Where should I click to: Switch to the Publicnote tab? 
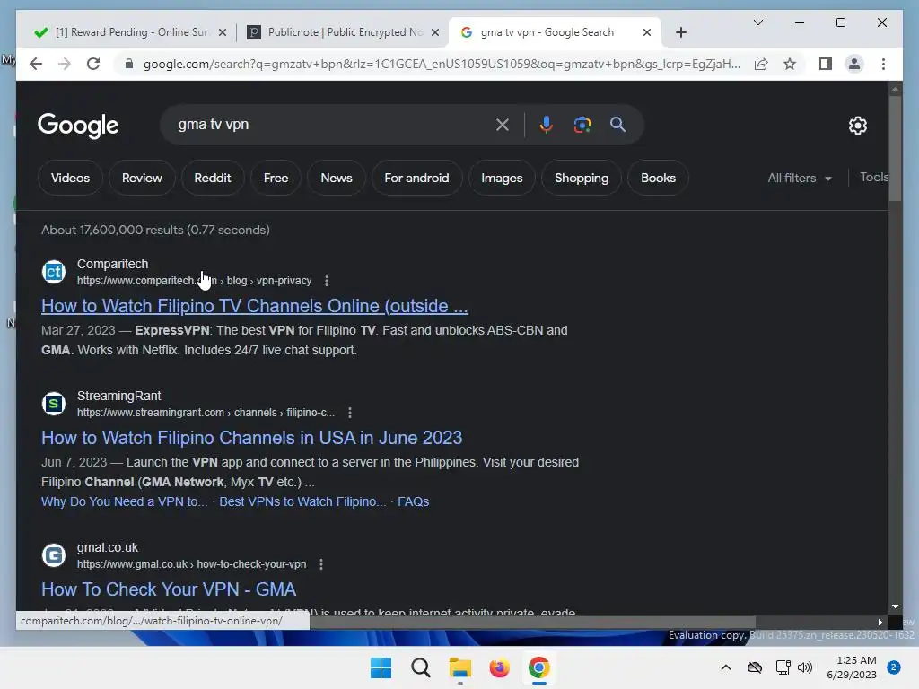click(343, 33)
